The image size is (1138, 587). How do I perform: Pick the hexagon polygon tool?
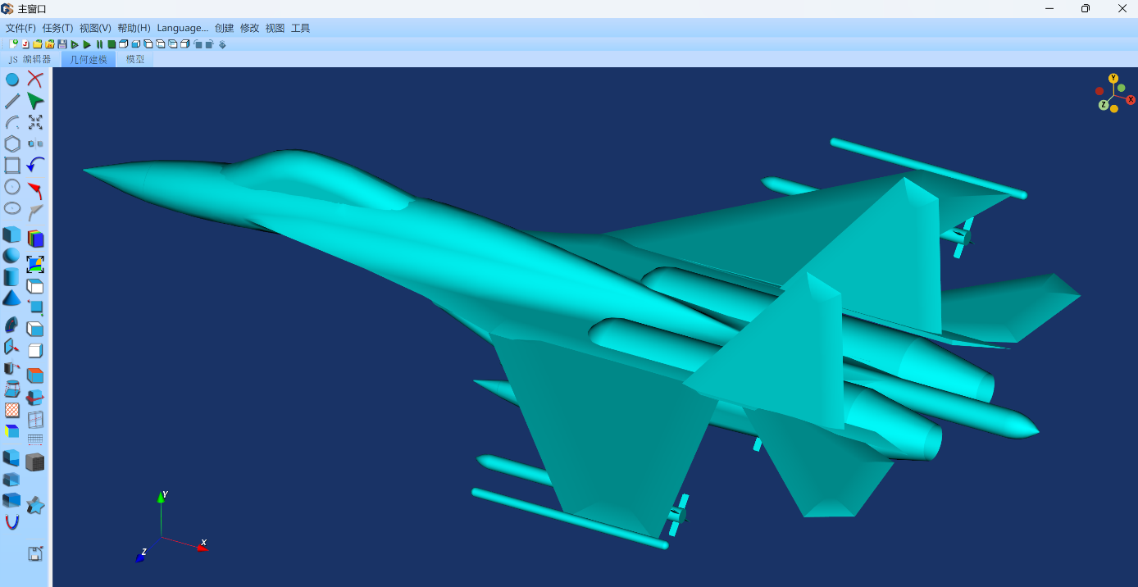click(x=12, y=144)
